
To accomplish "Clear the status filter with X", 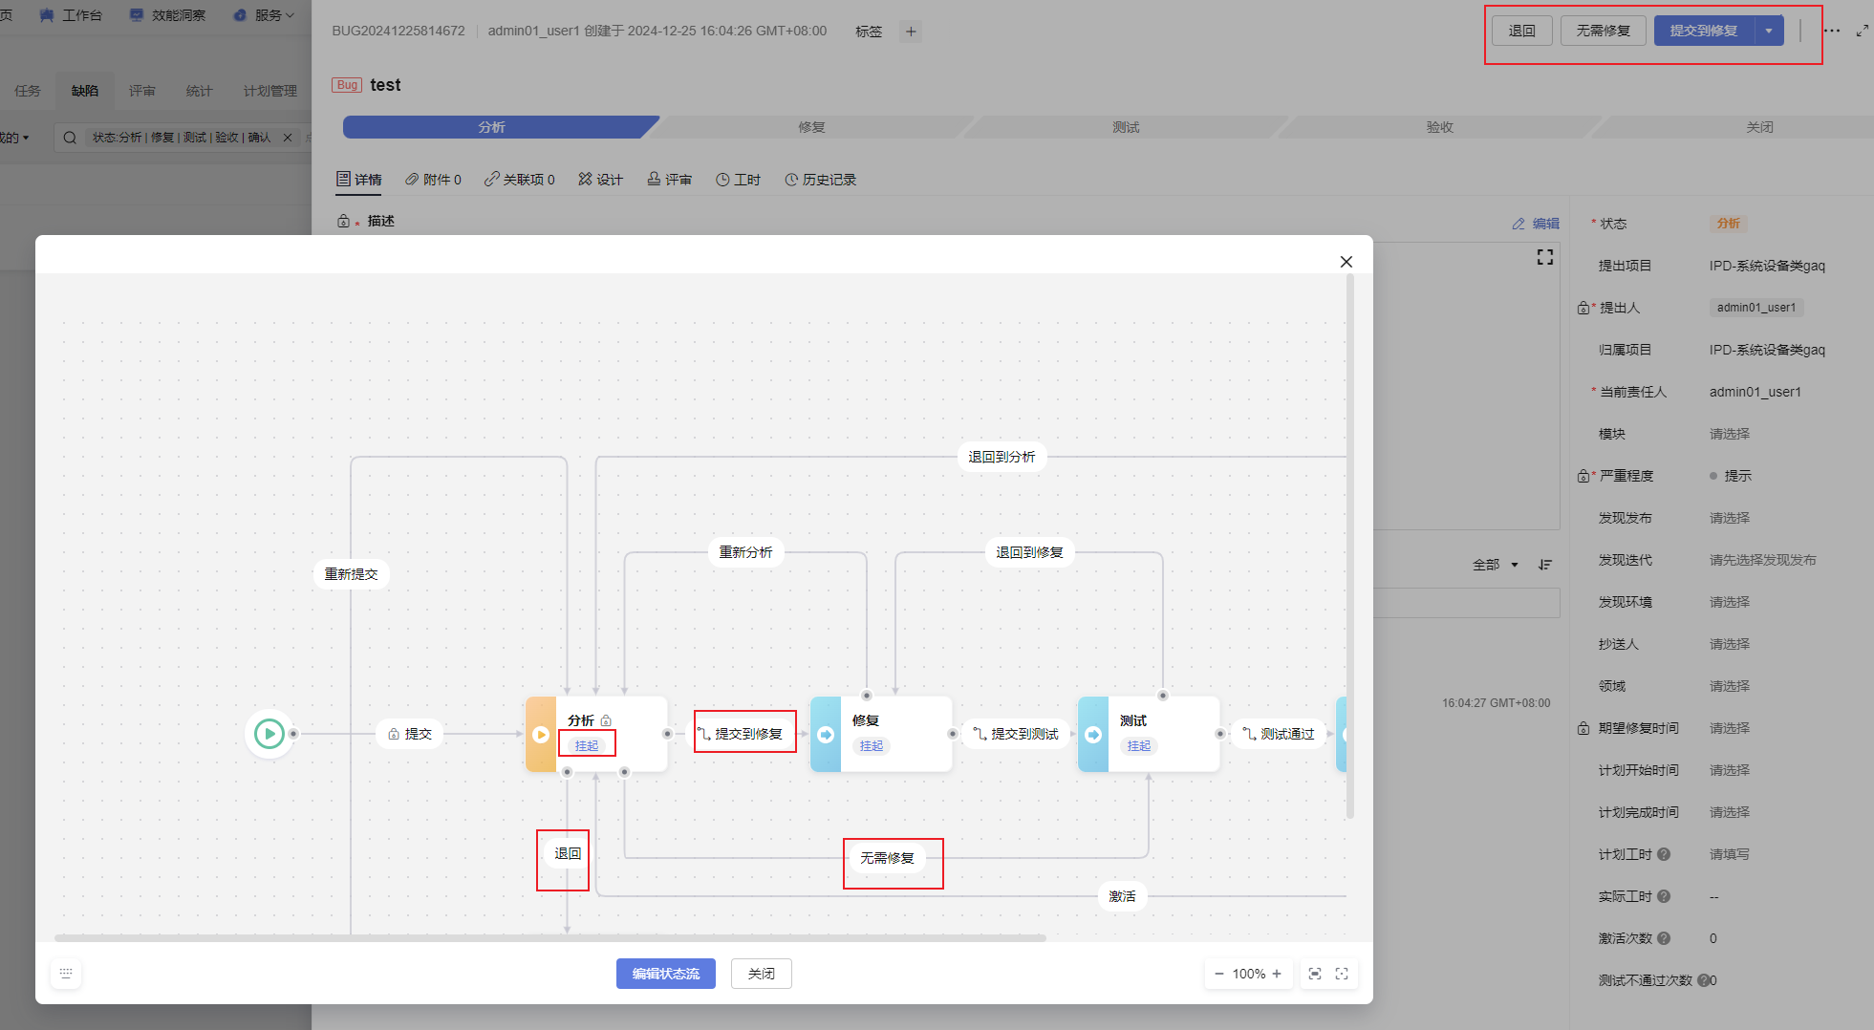I will click(x=288, y=138).
